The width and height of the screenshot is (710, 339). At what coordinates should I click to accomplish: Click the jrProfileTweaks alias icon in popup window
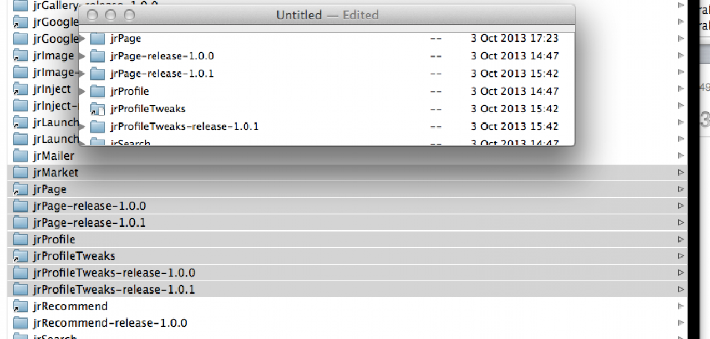coord(98,109)
